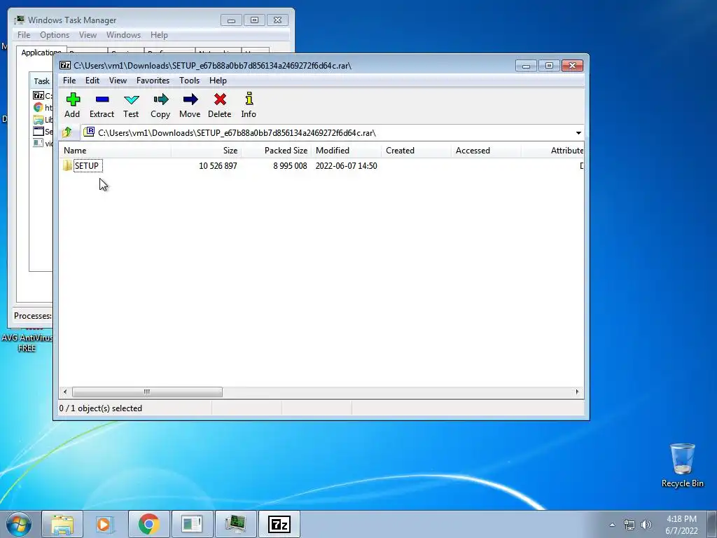Click the volume speaker tray icon
Viewport: 717px width, 538px height.
646,525
